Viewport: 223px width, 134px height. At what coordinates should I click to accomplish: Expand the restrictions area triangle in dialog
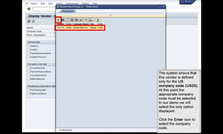tap(111, 16)
